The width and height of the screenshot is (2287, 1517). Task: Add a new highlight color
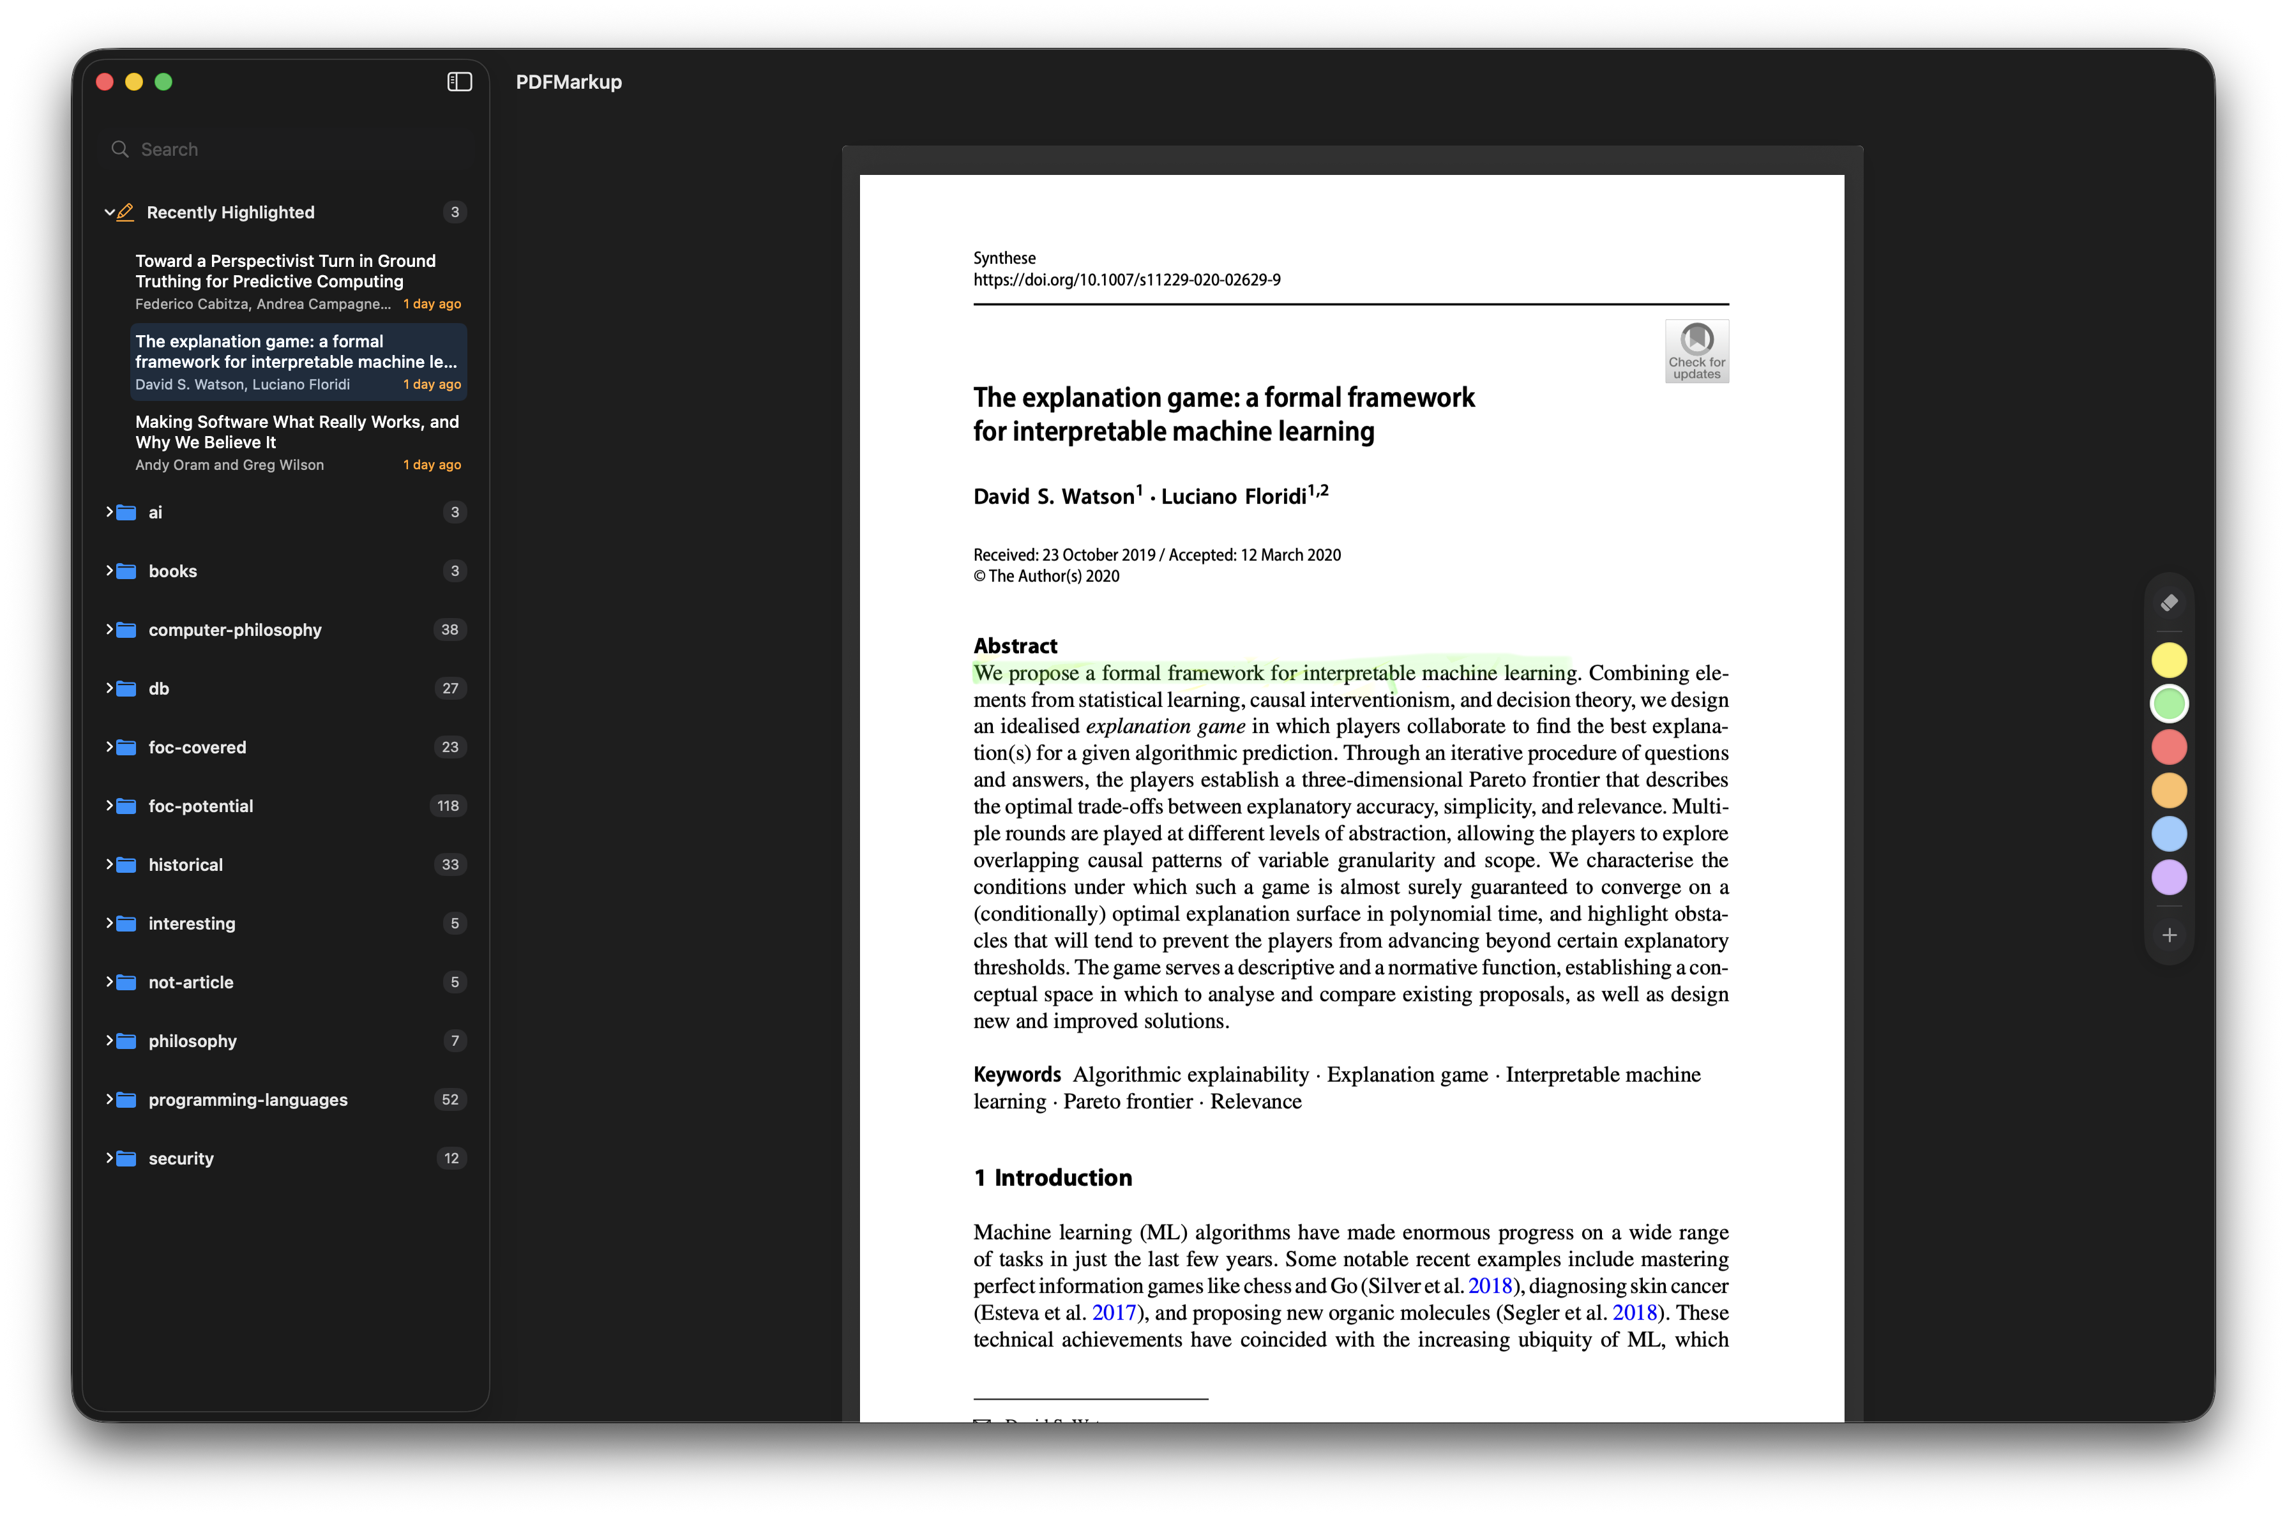[x=2169, y=935]
